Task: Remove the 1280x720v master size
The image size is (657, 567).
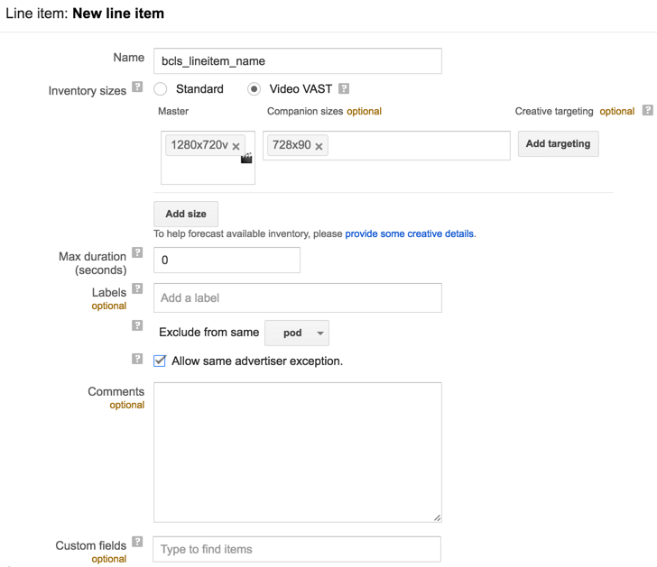Action: pyautogui.click(x=236, y=146)
